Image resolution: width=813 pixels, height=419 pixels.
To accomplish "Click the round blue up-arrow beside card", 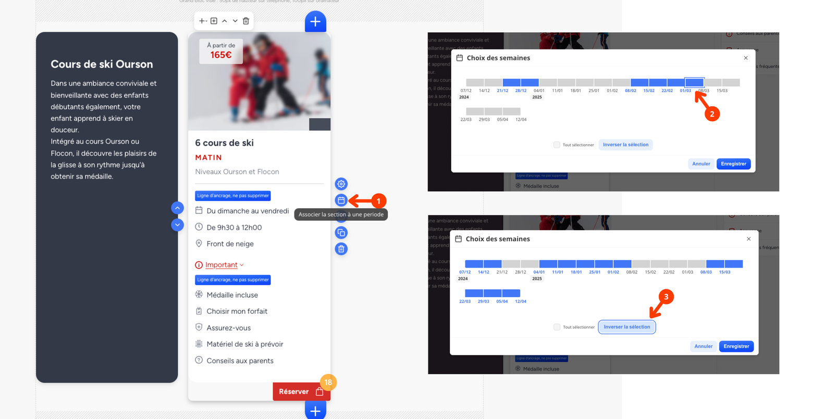I will [x=178, y=208].
